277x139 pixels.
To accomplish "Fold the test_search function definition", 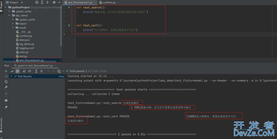I will tap(75, 7).
